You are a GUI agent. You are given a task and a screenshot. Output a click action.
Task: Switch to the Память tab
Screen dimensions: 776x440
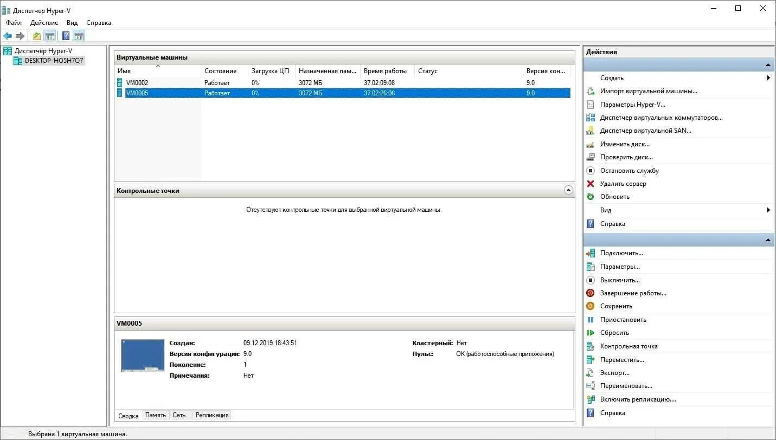156,415
